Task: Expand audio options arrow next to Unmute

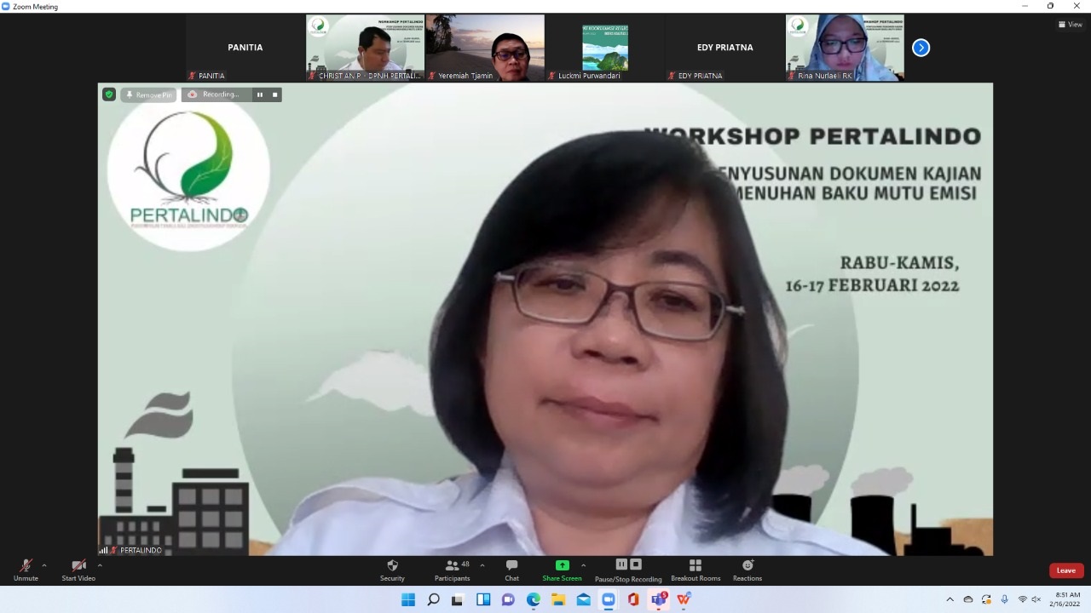Action: click(x=44, y=565)
